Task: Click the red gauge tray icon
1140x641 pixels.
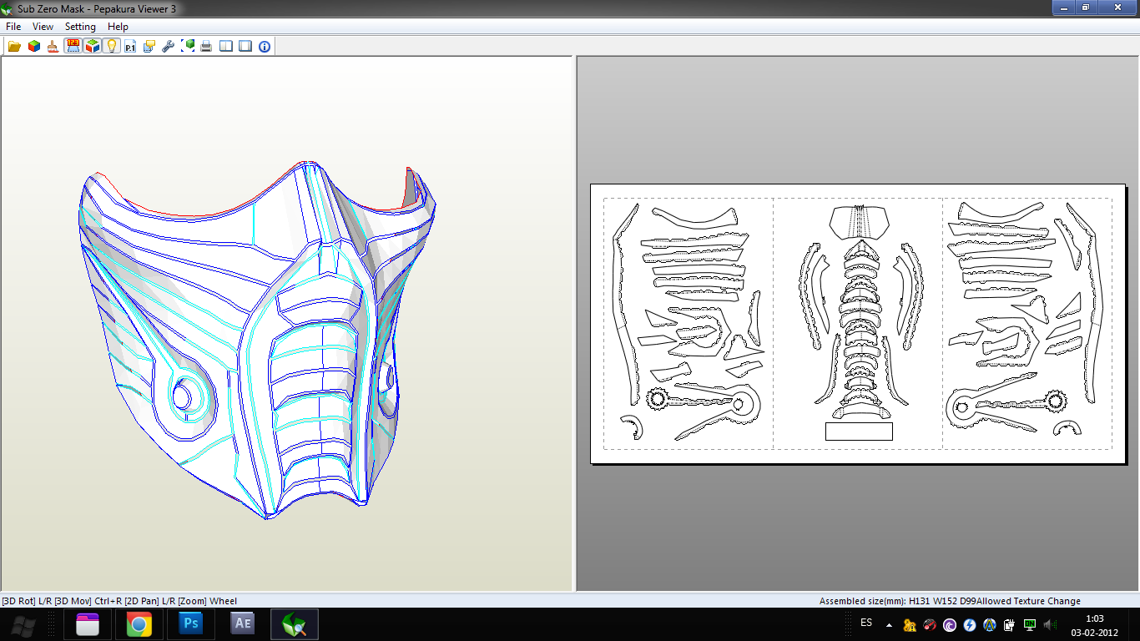Action: (929, 624)
